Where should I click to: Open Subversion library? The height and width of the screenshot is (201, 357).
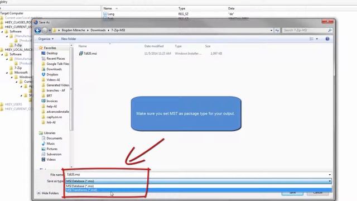pyautogui.click(x=54, y=154)
